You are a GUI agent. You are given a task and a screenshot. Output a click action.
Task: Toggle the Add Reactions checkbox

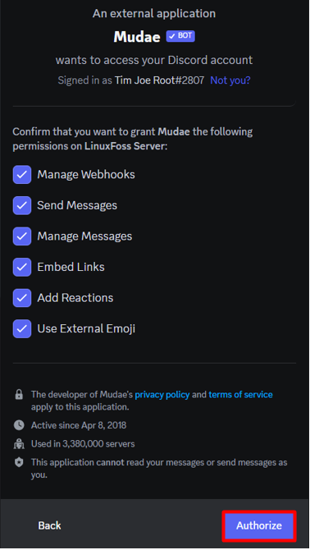tap(22, 298)
